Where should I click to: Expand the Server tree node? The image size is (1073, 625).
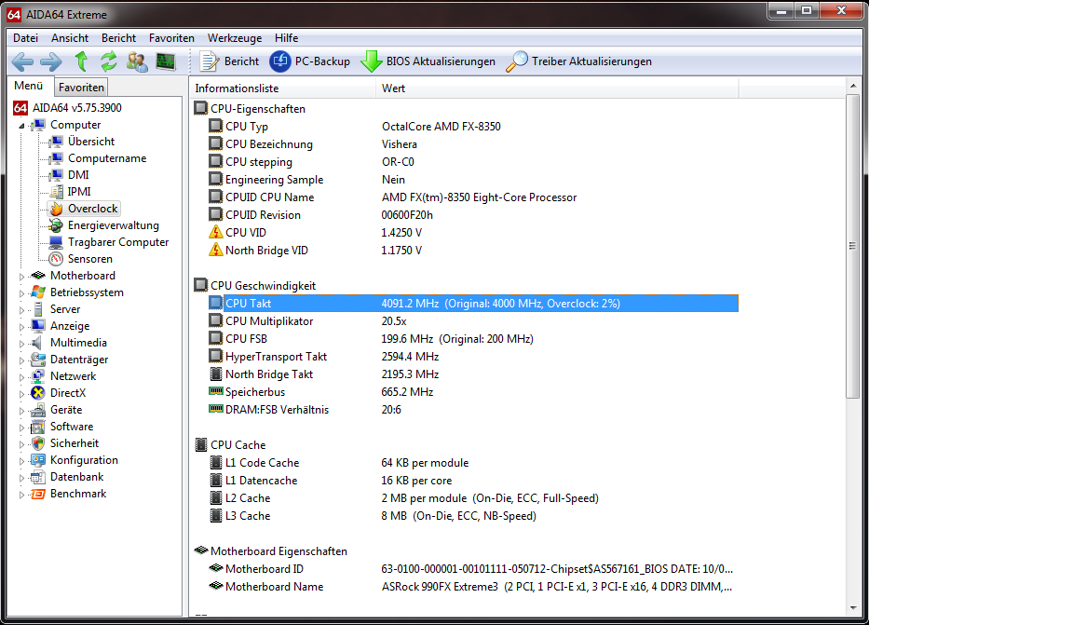coord(21,310)
